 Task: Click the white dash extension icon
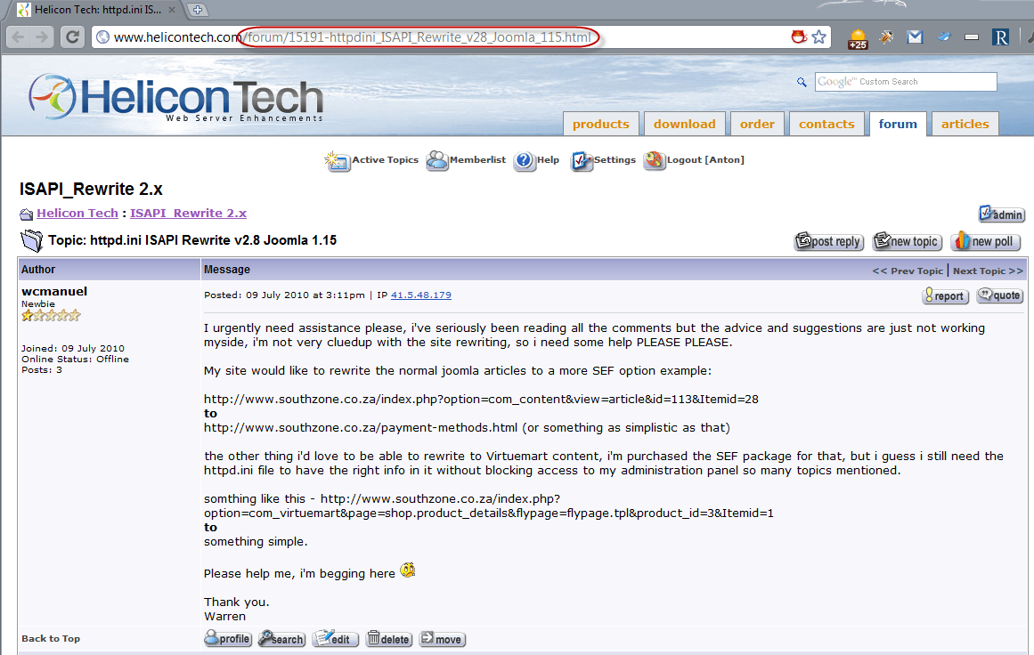tap(972, 37)
